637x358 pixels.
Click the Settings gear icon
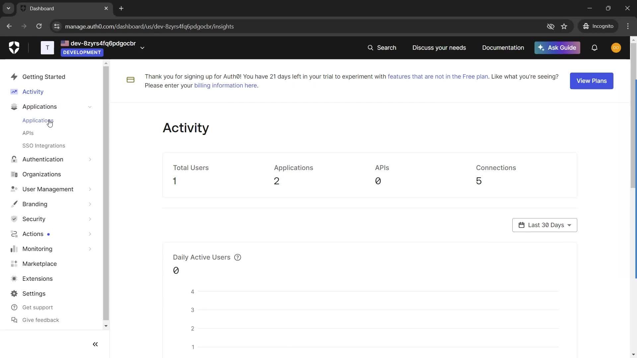14,294
